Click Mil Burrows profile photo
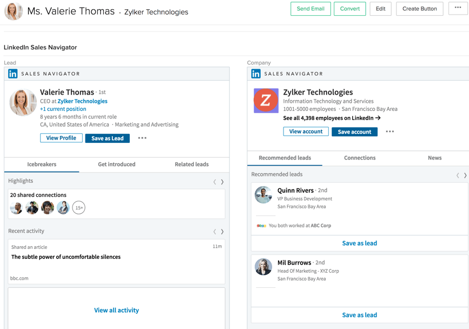Screen dimensions: 469x329 point(263,267)
